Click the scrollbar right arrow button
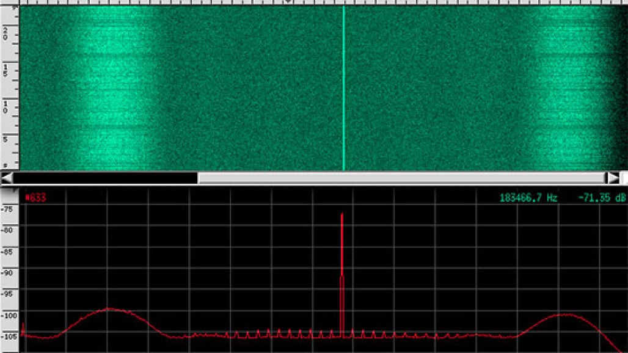Viewport: 628px width, 353px height. [613, 178]
